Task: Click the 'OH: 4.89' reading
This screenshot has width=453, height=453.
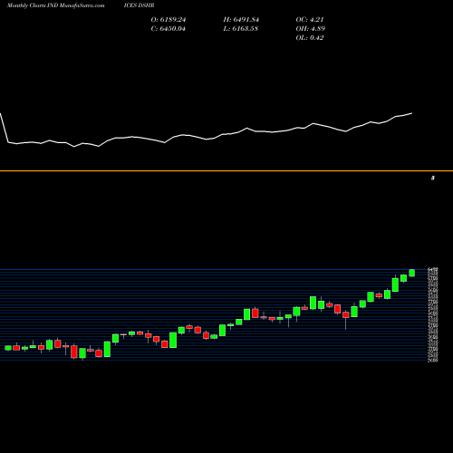Action: [310, 29]
